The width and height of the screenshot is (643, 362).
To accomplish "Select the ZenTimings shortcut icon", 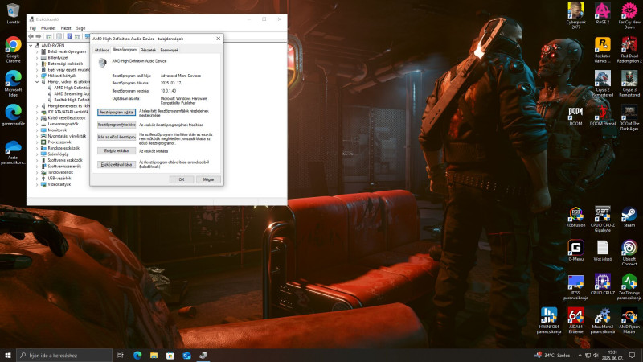I will [629, 287].
